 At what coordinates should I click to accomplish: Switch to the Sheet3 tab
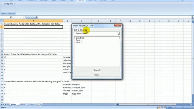click(32, 104)
